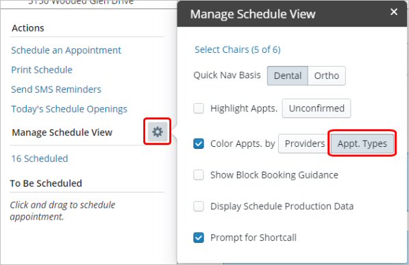The width and height of the screenshot is (409, 265).
Task: Open Select Chairs (5 of 6) link
Action: (x=237, y=49)
